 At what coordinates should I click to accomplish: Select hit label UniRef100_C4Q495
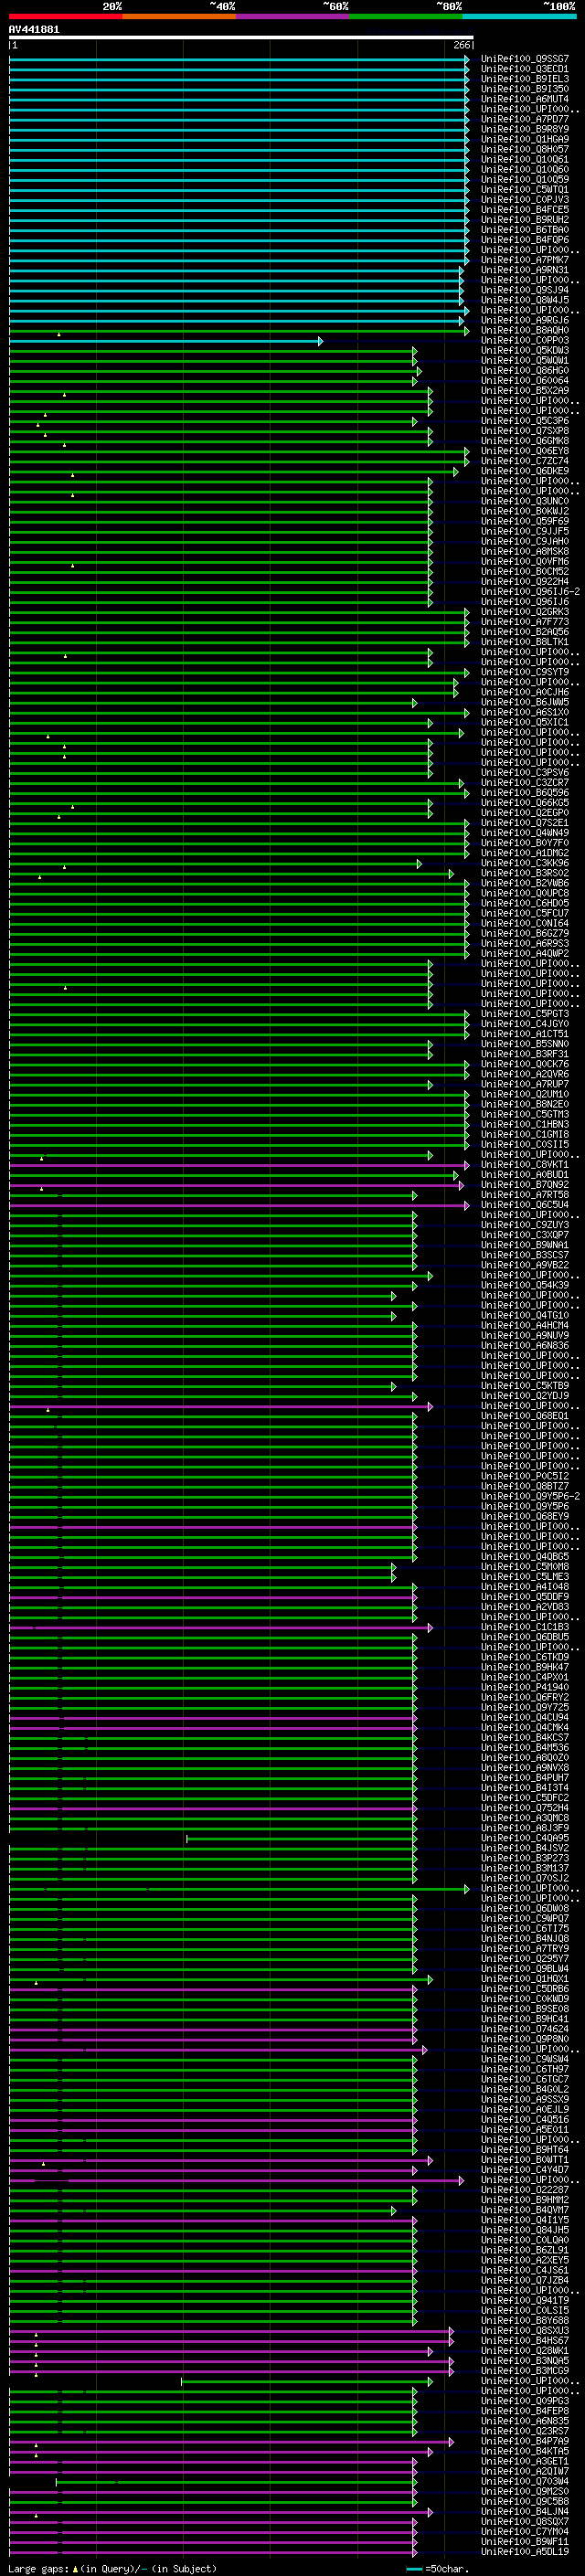pos(525,1838)
